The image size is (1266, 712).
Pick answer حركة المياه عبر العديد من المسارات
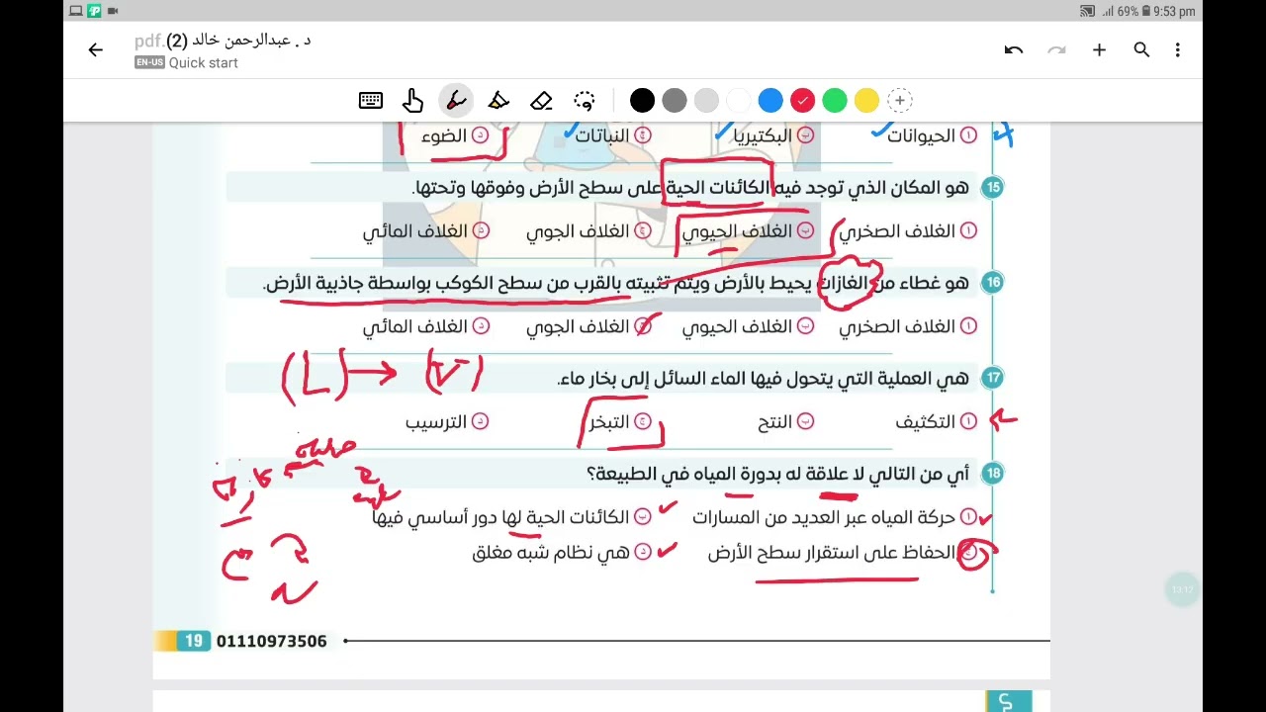point(835,516)
